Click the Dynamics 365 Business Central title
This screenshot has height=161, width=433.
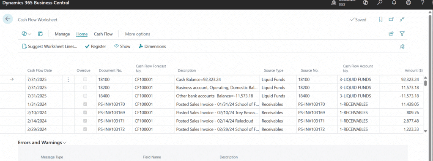click(36, 3)
